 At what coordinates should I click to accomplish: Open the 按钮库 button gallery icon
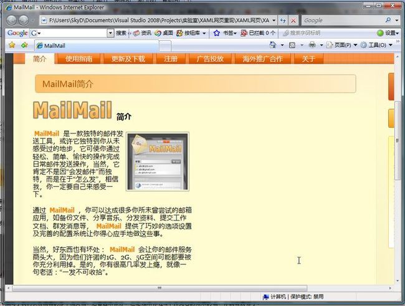point(180,33)
